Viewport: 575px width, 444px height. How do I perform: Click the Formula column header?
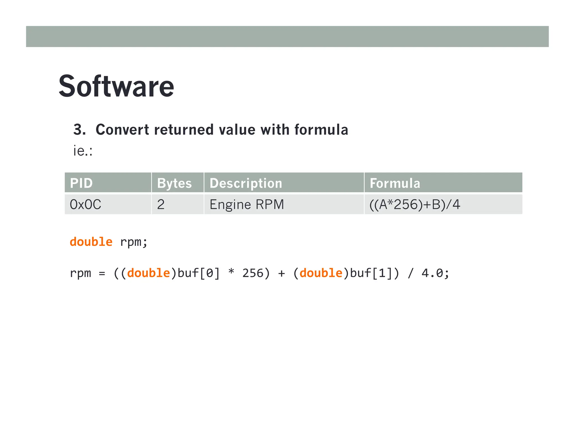click(395, 183)
